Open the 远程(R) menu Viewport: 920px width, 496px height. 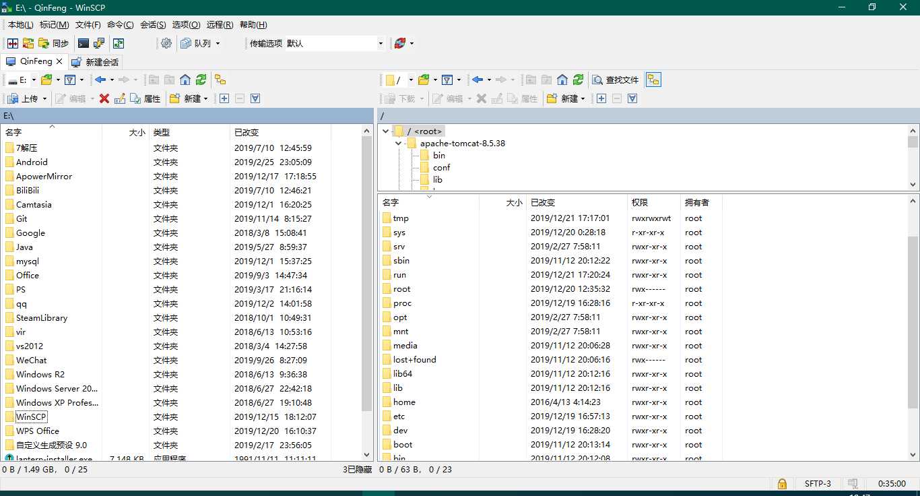tap(220, 24)
